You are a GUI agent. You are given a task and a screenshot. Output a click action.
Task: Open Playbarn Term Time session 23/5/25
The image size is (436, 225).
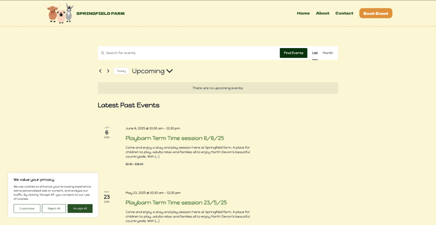(x=176, y=202)
